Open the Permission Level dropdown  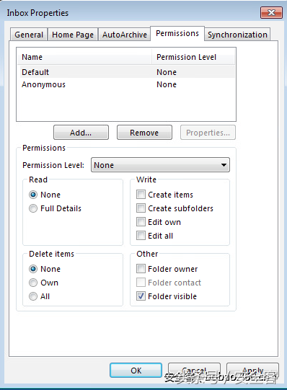[x=160, y=165]
